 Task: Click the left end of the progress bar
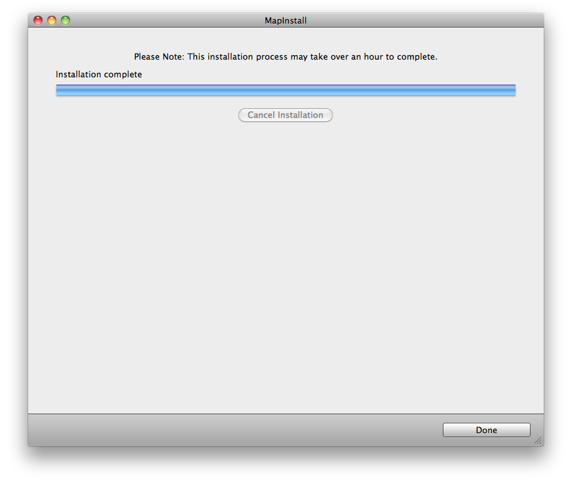point(59,90)
